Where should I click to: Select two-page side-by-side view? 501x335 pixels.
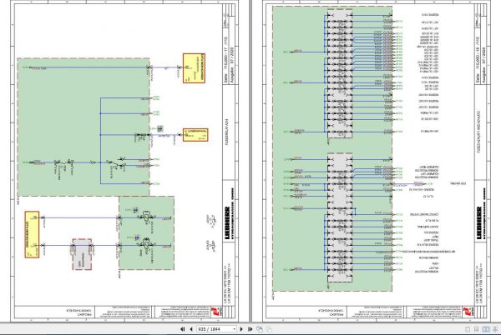point(486,329)
